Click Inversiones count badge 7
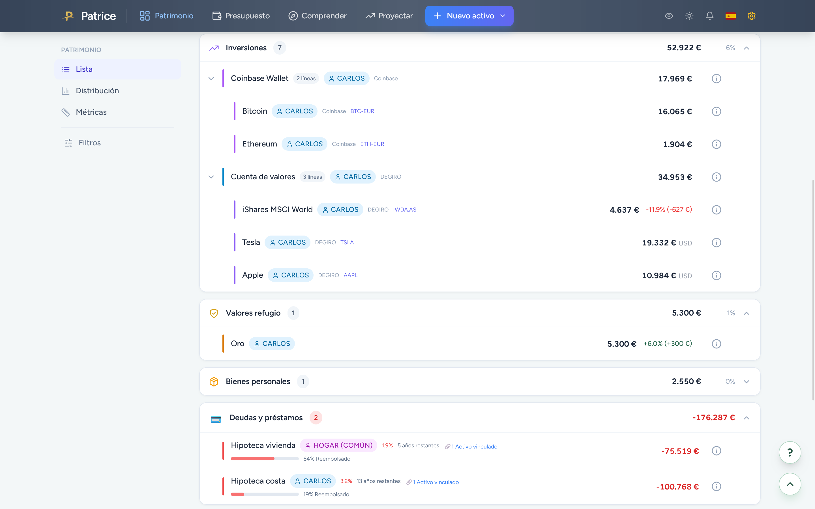 coord(280,48)
